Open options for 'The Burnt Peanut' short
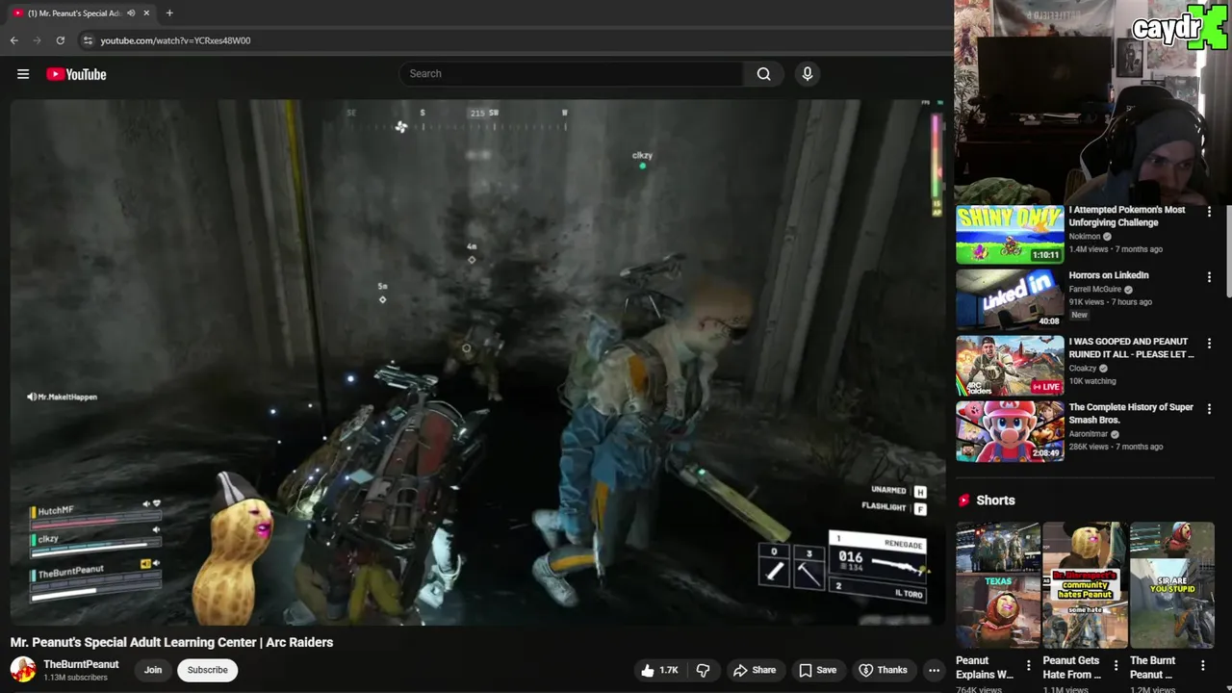This screenshot has width=1232, height=693. point(1202,665)
